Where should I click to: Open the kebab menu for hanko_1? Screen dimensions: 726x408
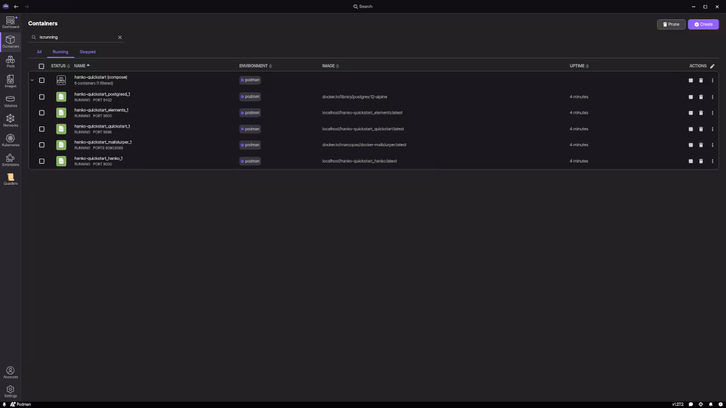point(712,161)
